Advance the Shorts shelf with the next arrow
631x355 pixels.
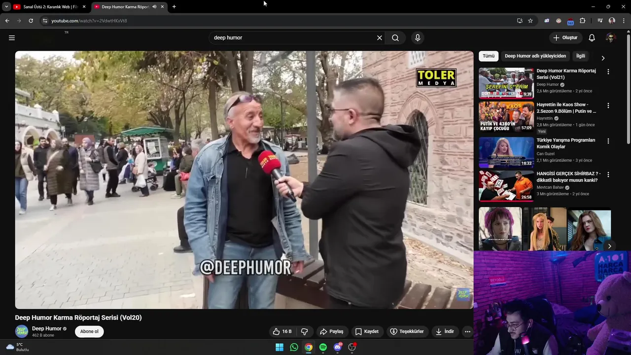pos(609,246)
